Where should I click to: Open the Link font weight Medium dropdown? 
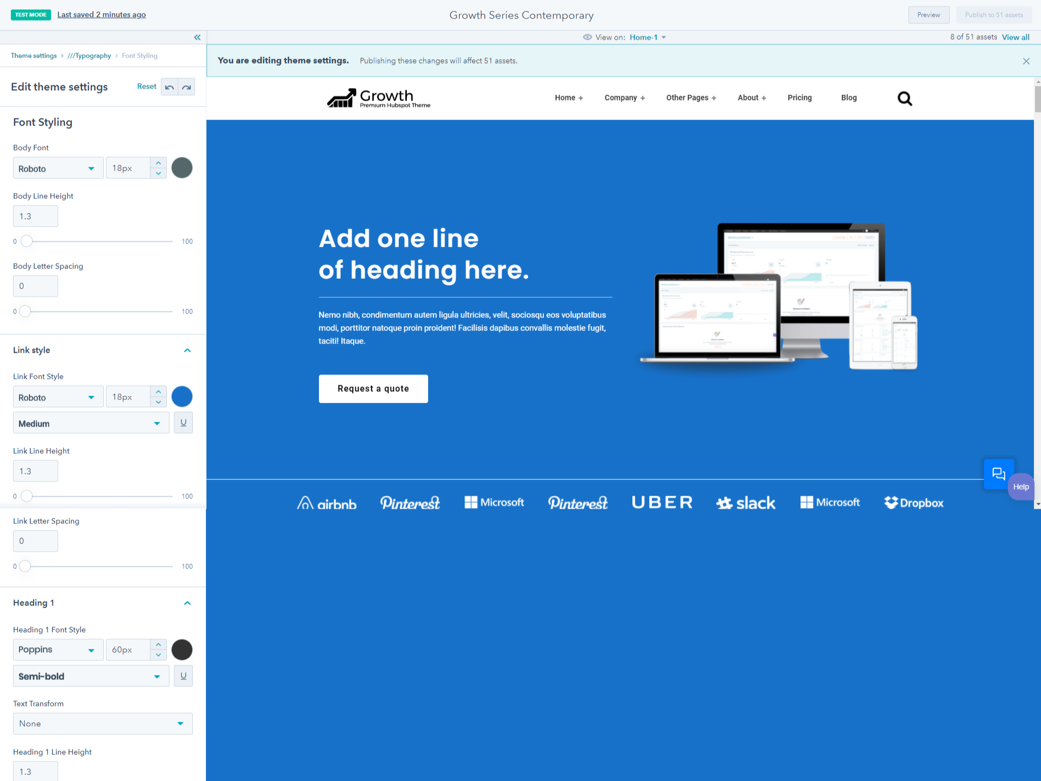tap(90, 423)
